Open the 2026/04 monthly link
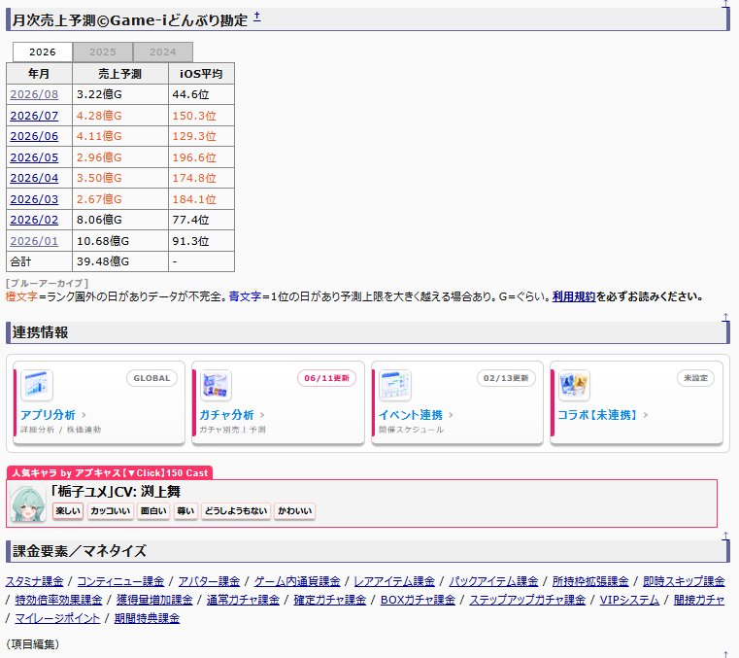 (x=34, y=178)
